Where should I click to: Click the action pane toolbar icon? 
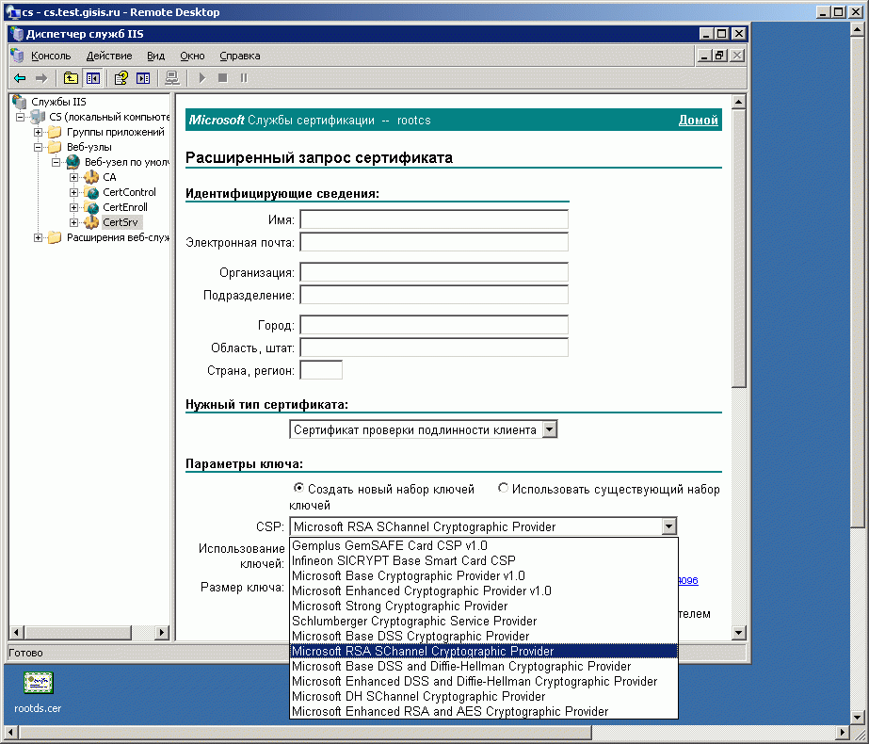point(143,78)
